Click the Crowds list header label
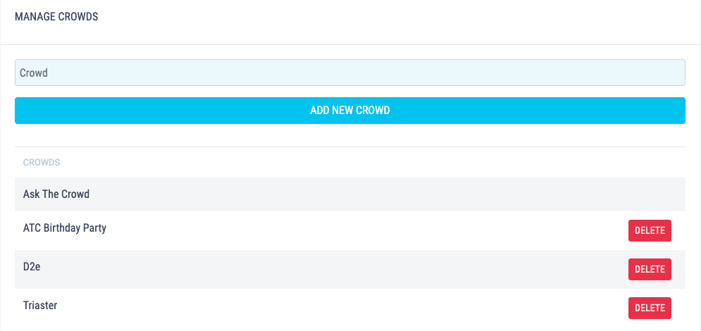The height and width of the screenshot is (331, 701). 42,163
